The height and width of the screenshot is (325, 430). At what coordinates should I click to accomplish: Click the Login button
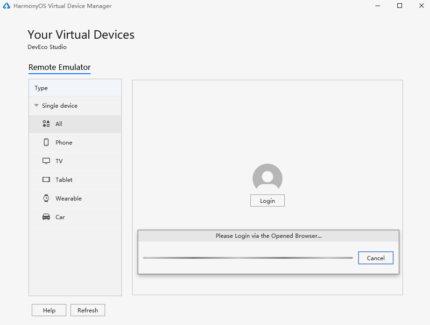pyautogui.click(x=268, y=201)
